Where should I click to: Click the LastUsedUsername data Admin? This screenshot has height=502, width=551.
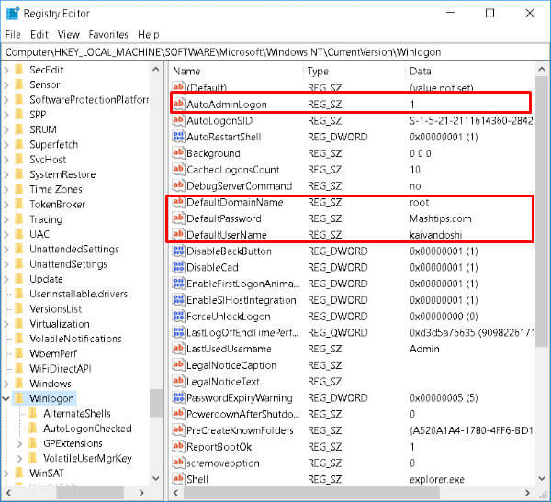pos(424,349)
